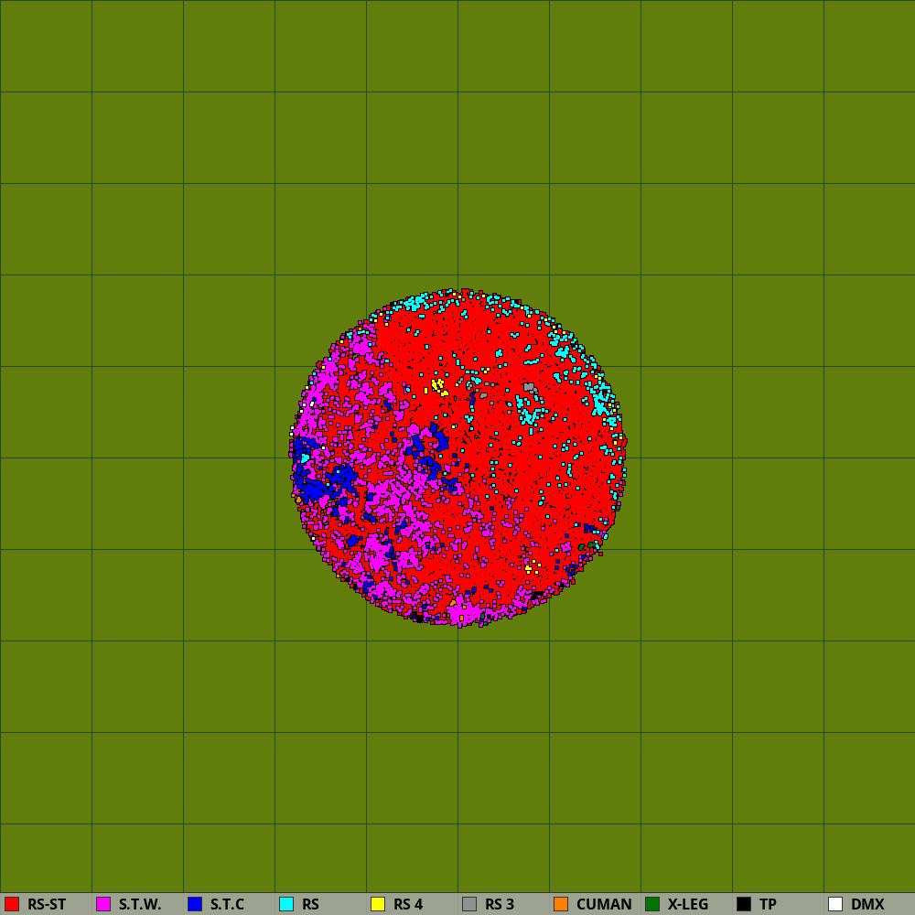Viewport: 915px width, 915px height.
Task: Select the cyan RS legend swatch
Action: pyautogui.click(x=286, y=904)
